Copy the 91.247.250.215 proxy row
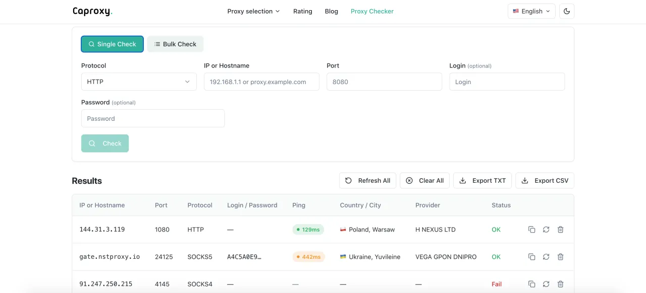 click(x=531, y=284)
